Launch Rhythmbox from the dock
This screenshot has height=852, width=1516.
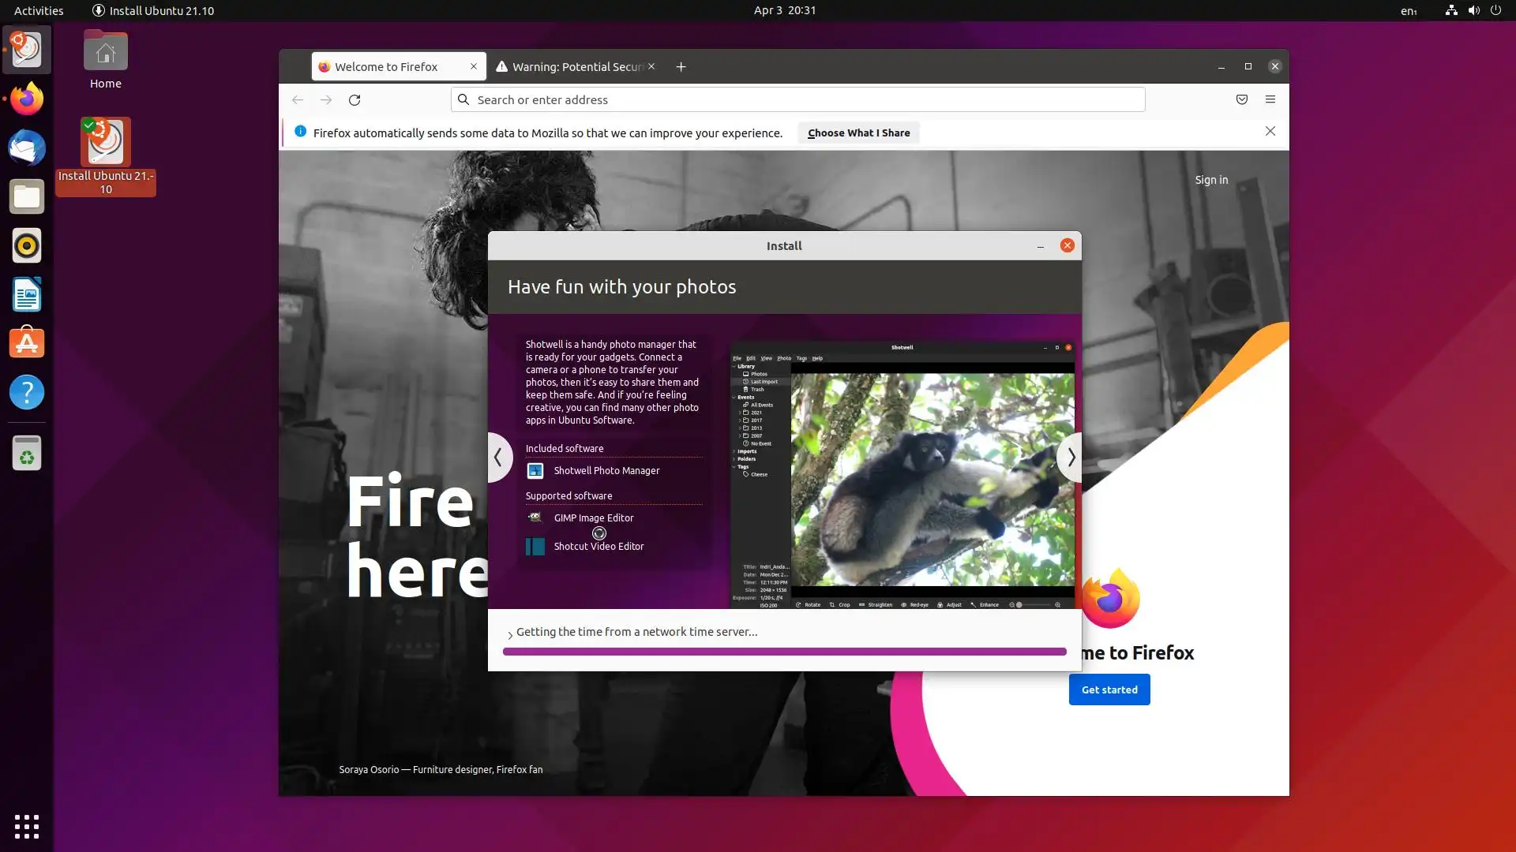point(26,246)
